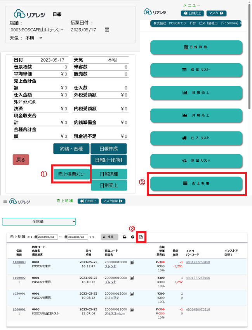252x330 pixels.
Task: Click the 日報作成 button
Action: pyautogui.click(x=108, y=149)
